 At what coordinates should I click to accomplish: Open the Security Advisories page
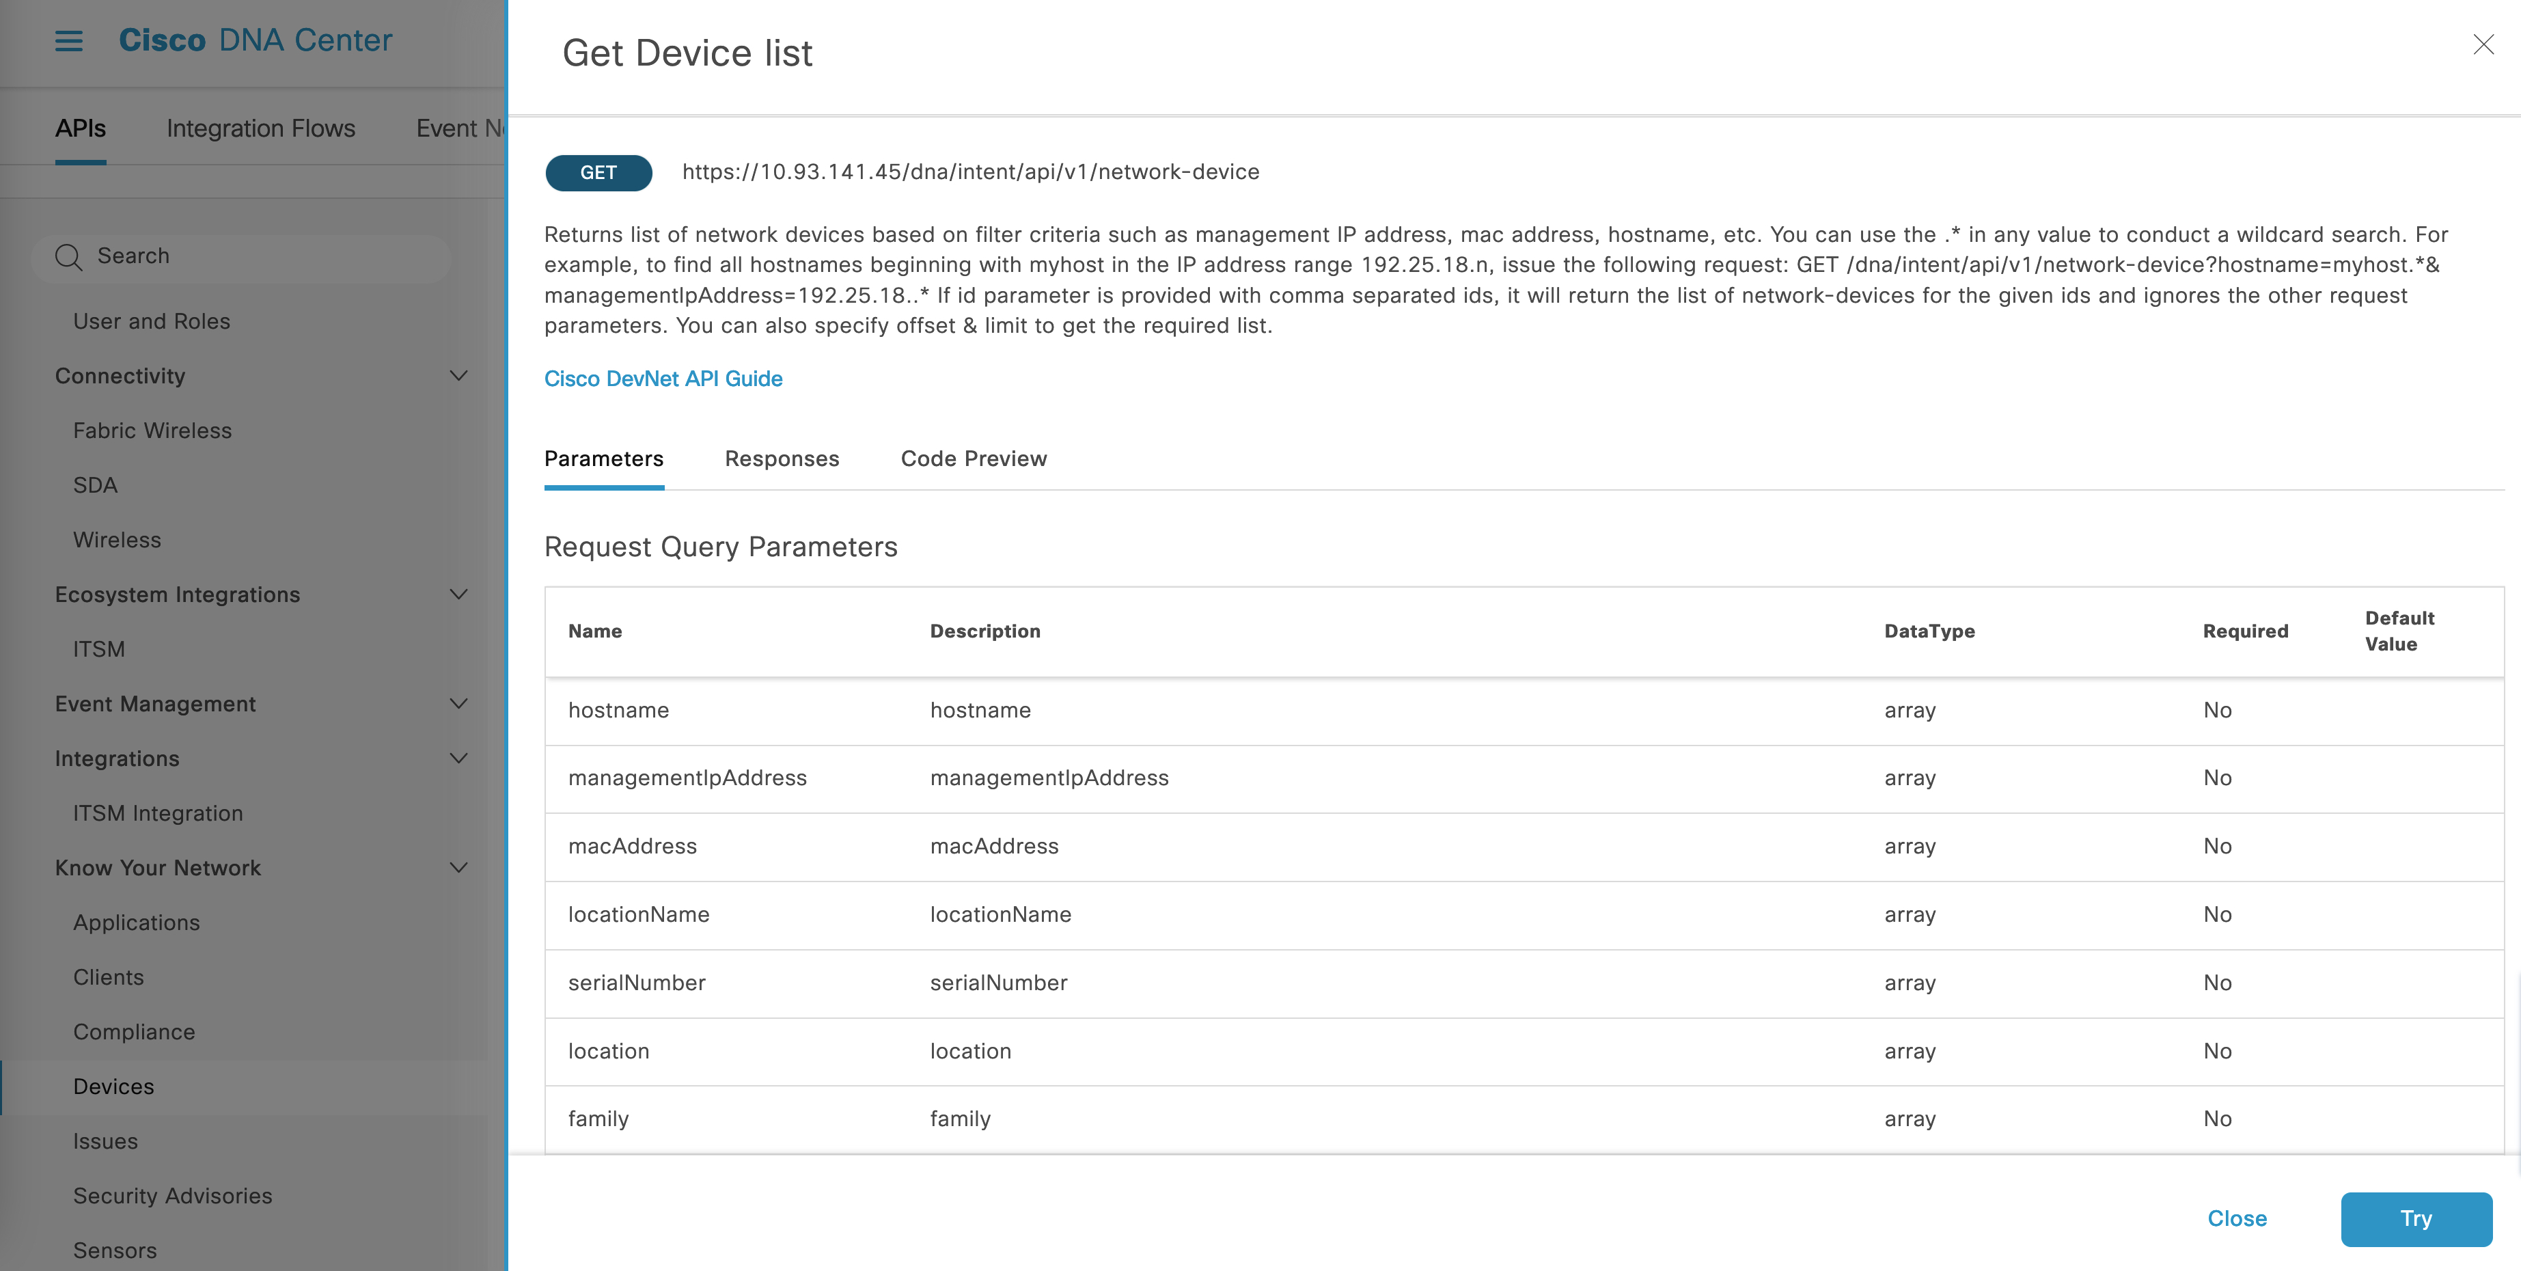[x=174, y=1196]
